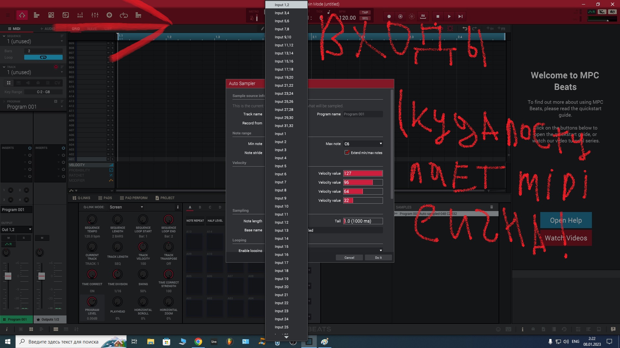The image size is (620, 348).
Task: Click the Tail 1.0 (1000 ms) field
Action: tap(363, 221)
